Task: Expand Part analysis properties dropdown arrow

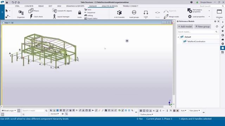Action: (x=209, y=11)
